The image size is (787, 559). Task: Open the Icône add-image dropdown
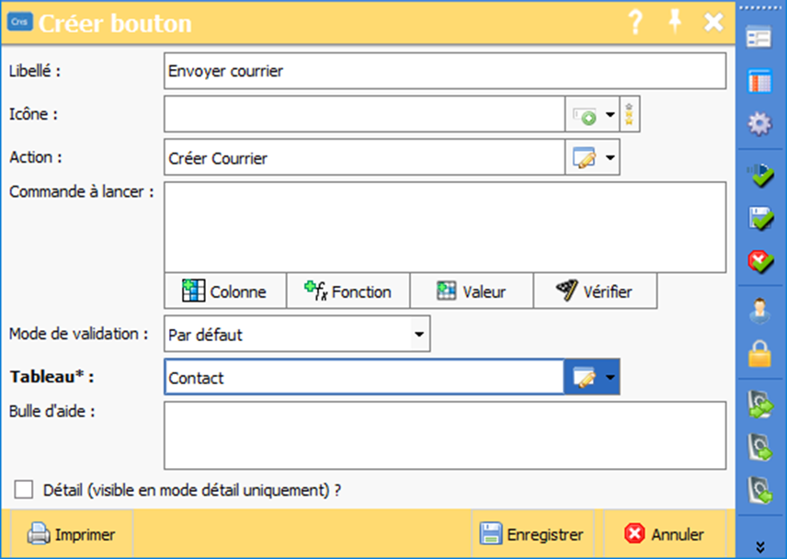609,115
